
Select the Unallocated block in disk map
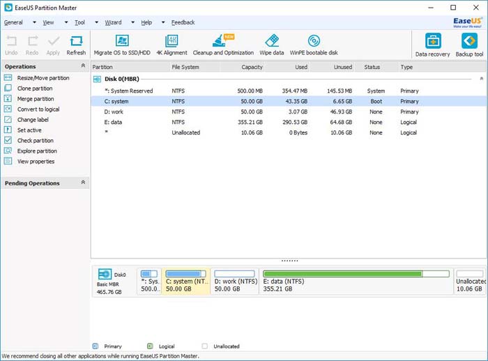coord(471,282)
